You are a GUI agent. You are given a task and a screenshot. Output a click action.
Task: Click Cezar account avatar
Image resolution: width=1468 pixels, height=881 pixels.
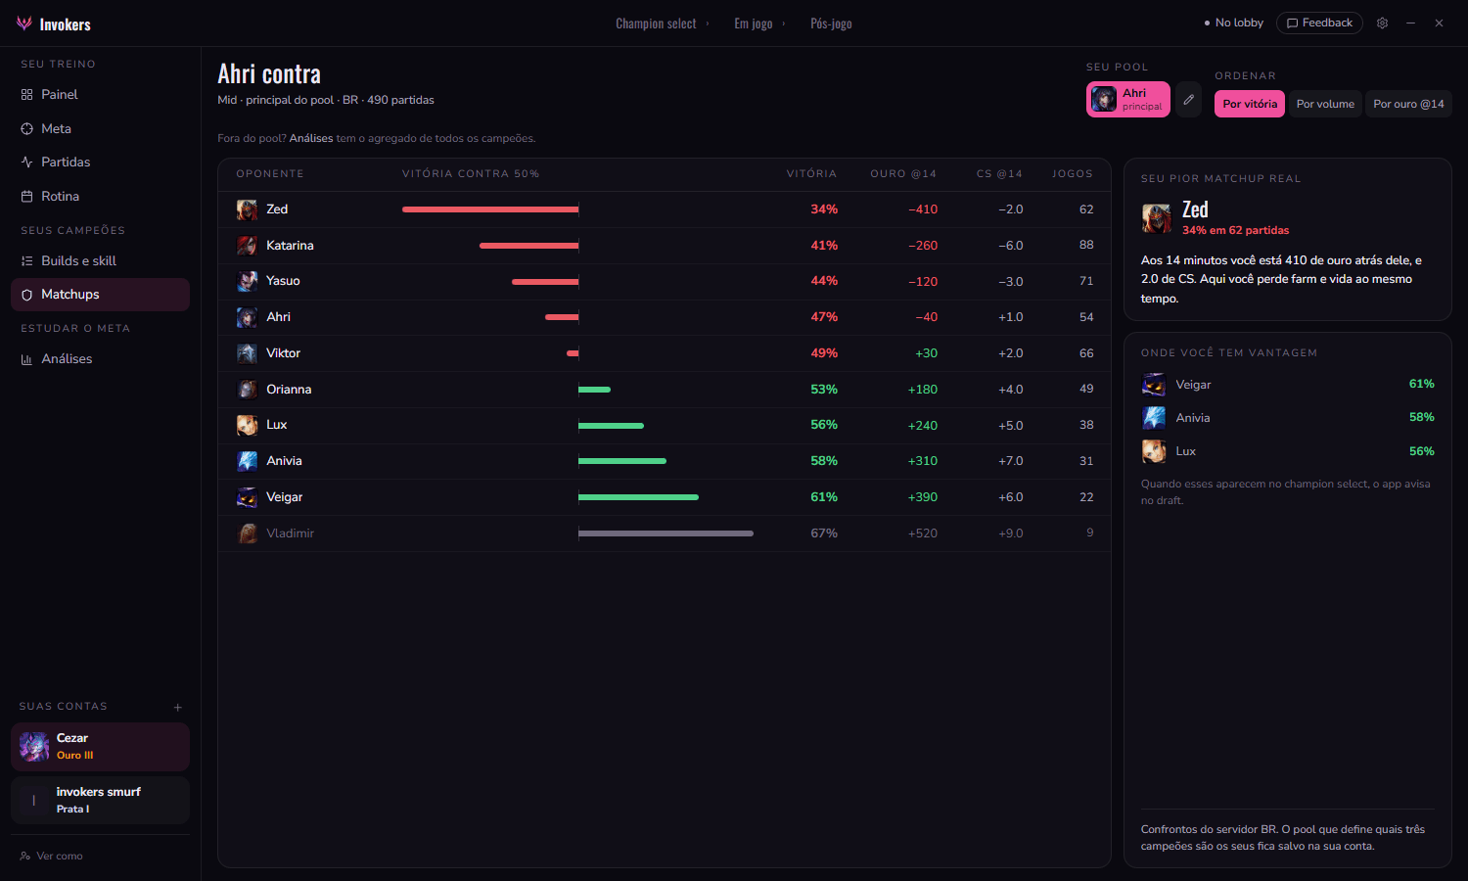pos(34,747)
